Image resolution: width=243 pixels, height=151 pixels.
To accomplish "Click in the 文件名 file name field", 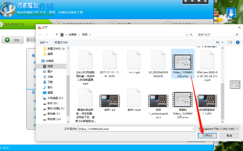I will (x=134, y=128).
